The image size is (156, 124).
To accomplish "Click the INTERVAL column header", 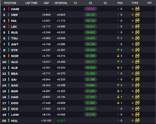I will pos(61,3).
